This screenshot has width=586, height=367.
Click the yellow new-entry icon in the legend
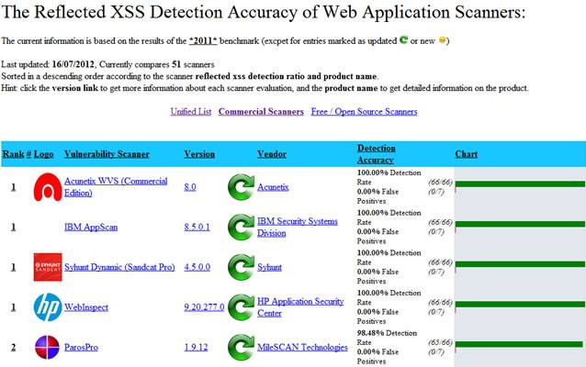pos(442,40)
